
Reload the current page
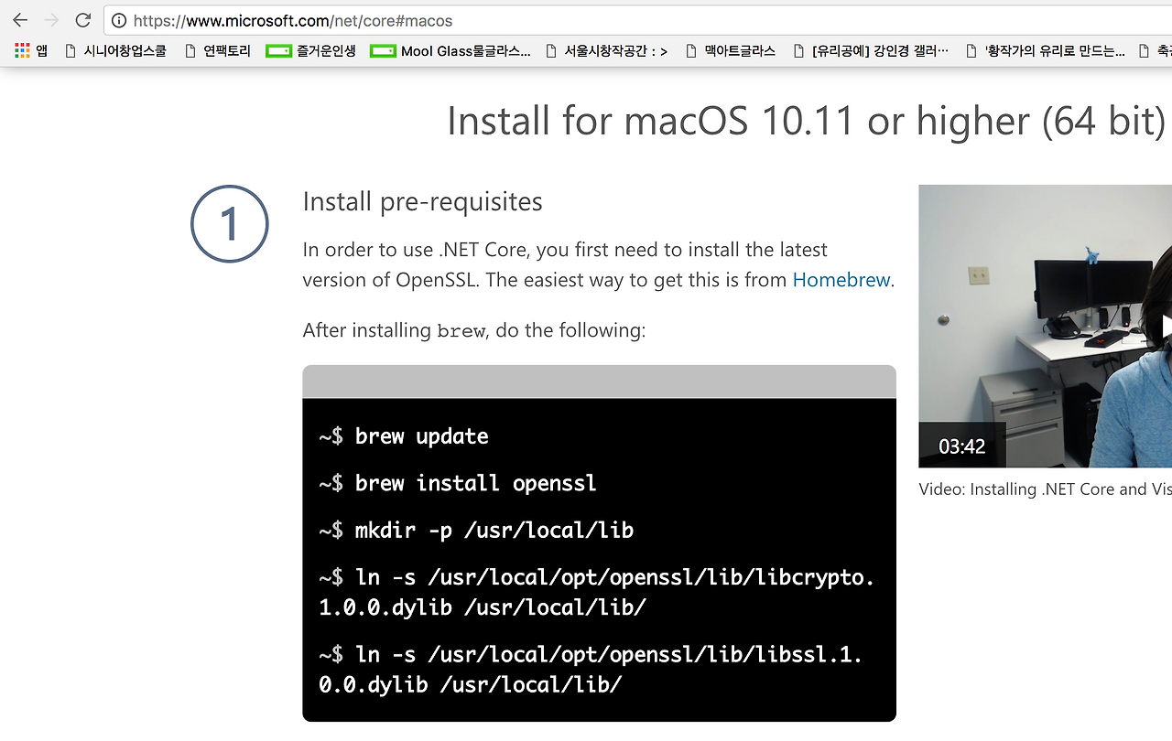point(83,20)
